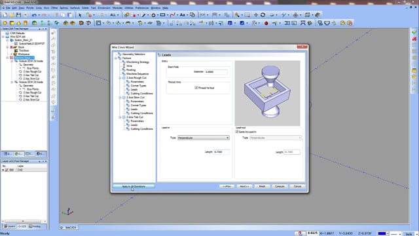Click the Start Hole Diameter input field
This screenshot has height=236, width=419.
(x=216, y=71)
